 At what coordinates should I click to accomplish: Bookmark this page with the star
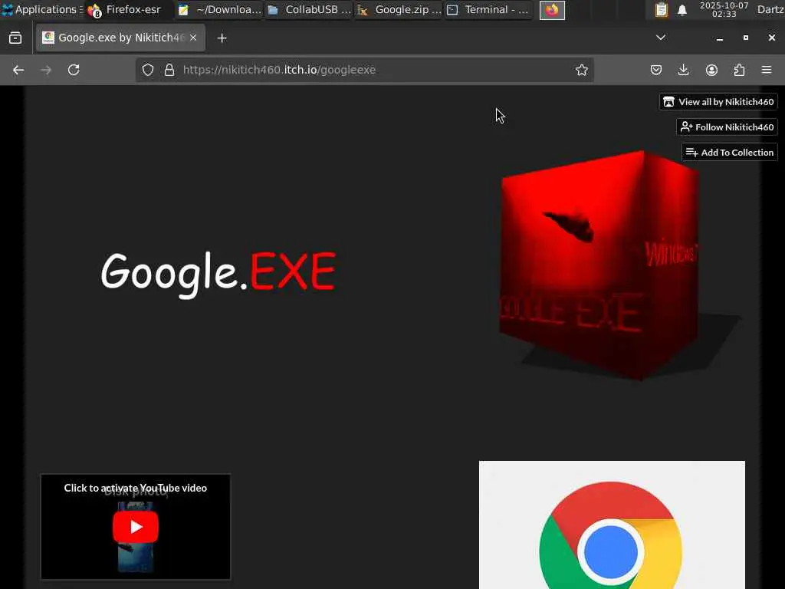(581, 70)
